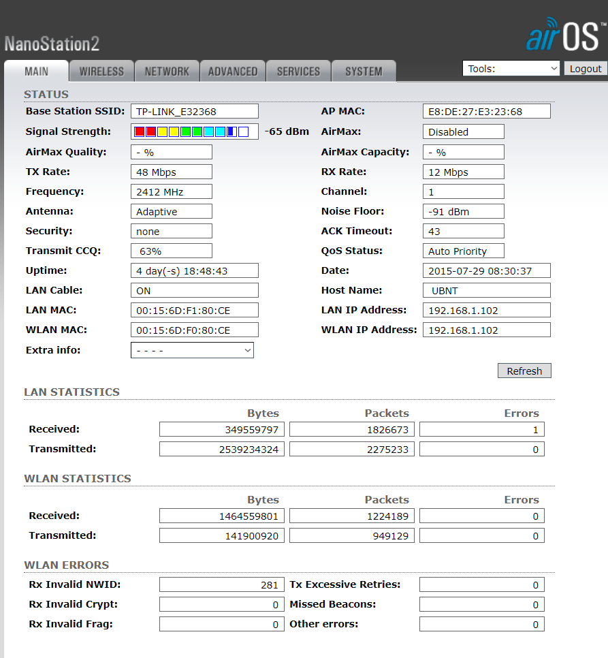Image resolution: width=608 pixels, height=658 pixels.
Task: Click WLAN received packets 1224189
Action: click(352, 516)
